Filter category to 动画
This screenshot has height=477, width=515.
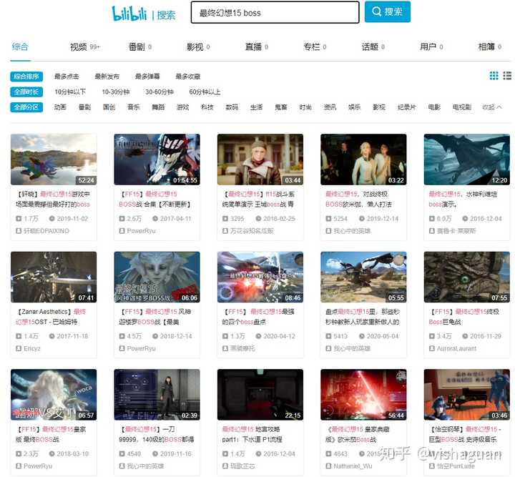click(x=60, y=107)
